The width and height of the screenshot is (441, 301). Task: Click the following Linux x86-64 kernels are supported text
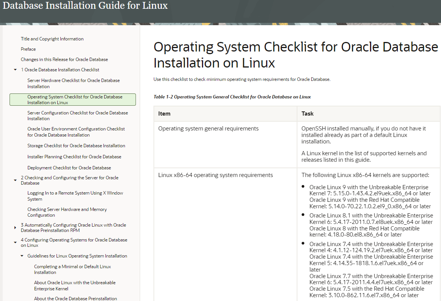pyautogui.click(x=365, y=175)
